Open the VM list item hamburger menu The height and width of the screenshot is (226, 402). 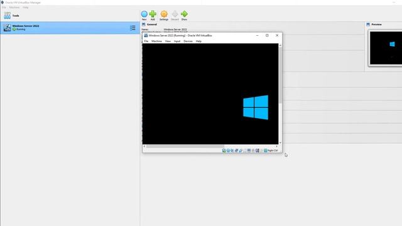pyautogui.click(x=133, y=28)
